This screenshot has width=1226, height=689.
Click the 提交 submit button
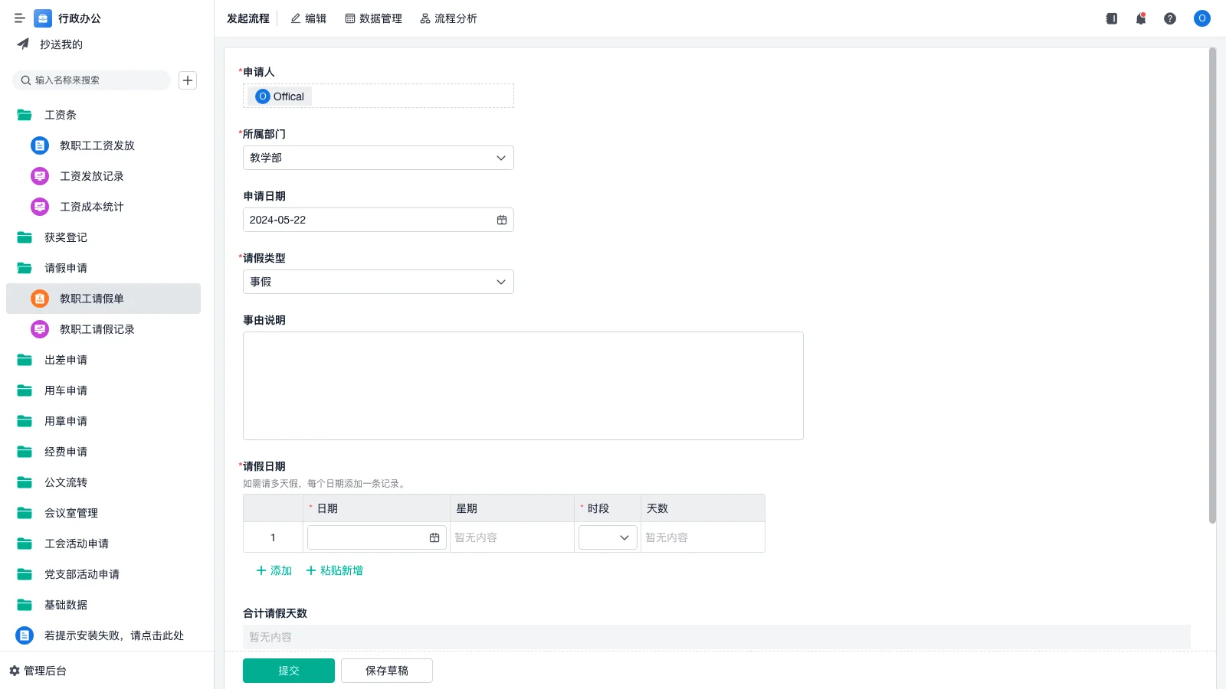coord(288,670)
